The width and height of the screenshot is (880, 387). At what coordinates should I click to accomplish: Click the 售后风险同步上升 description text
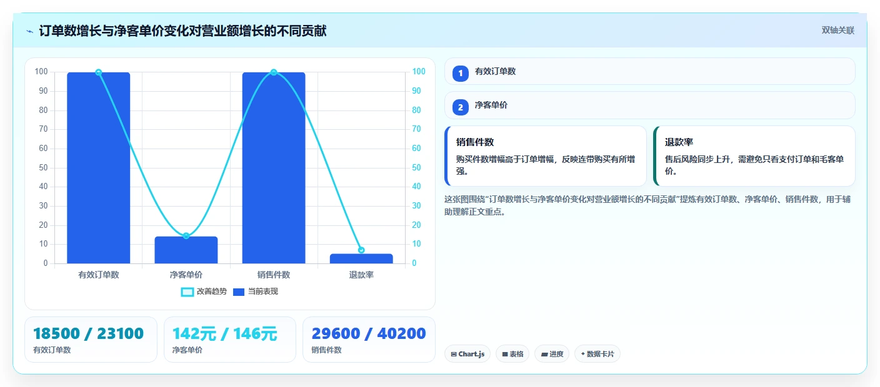(754, 165)
